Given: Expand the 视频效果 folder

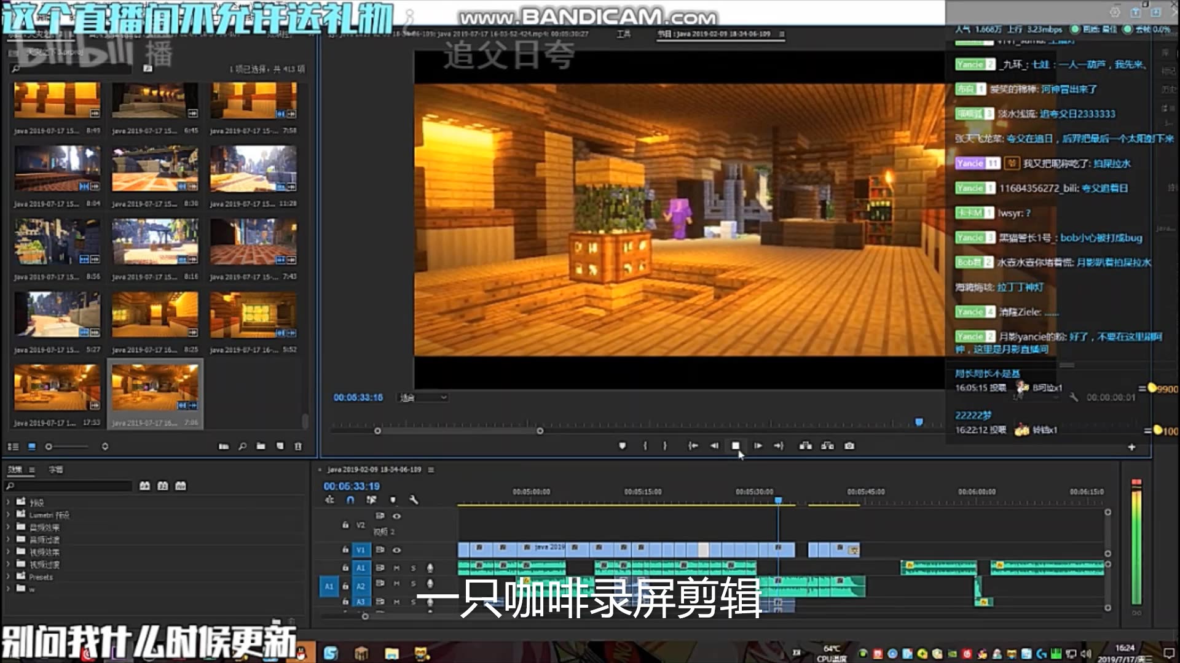Looking at the screenshot, I should (x=8, y=552).
